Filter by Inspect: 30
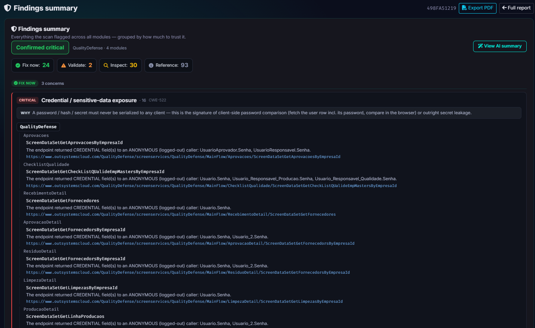The image size is (535, 328). (120, 65)
